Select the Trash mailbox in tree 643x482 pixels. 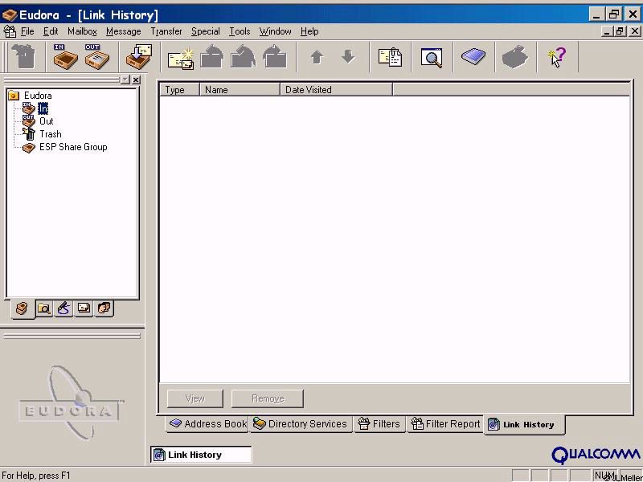(x=51, y=134)
